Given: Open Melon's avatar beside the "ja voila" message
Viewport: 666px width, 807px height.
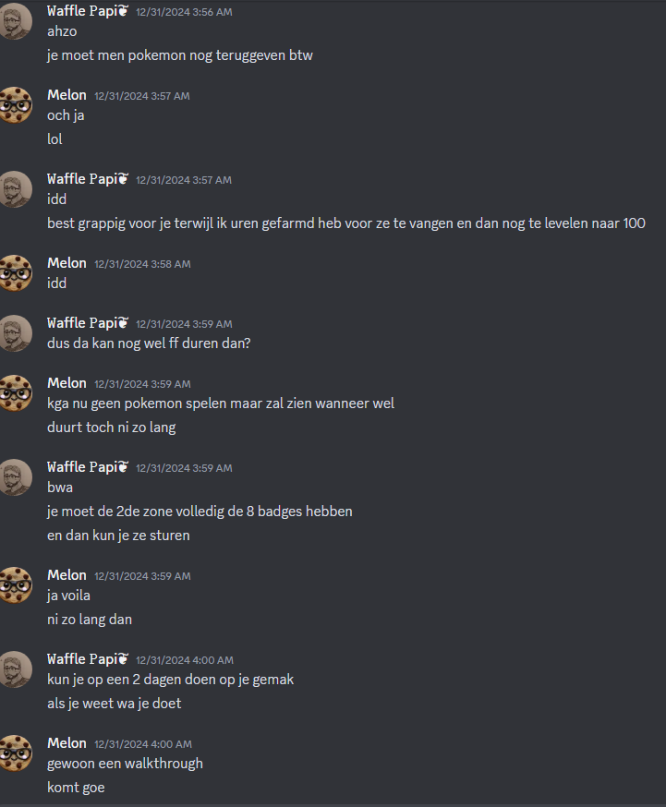Looking at the screenshot, I should 16,585.
